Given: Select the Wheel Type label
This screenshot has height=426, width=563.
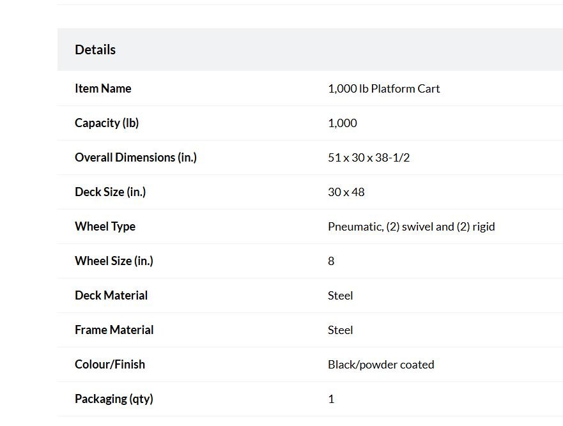Looking at the screenshot, I should click(105, 227).
